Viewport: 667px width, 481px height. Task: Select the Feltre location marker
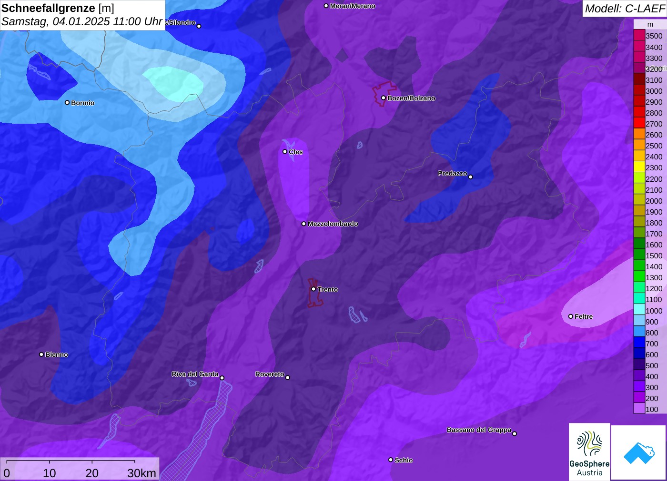pyautogui.click(x=571, y=316)
